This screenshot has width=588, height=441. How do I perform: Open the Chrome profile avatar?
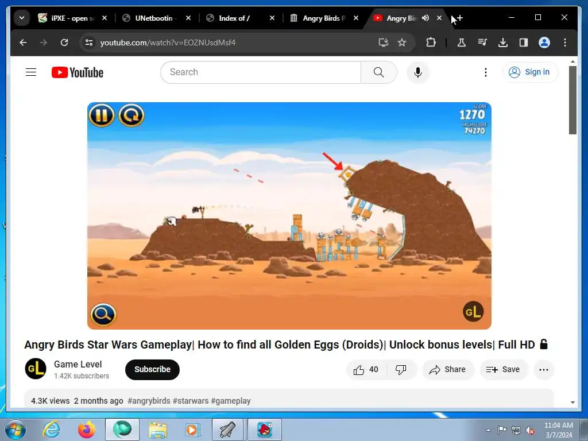[x=544, y=42]
